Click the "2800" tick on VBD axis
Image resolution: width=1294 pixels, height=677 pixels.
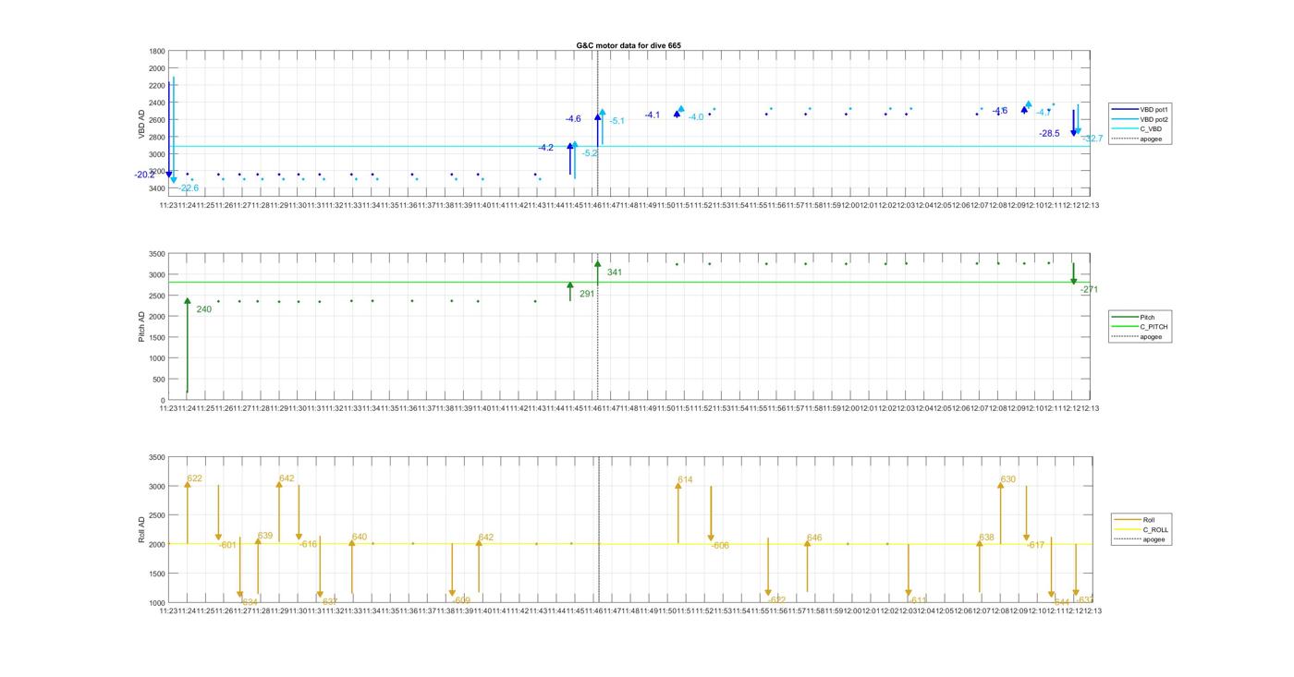tap(155, 138)
